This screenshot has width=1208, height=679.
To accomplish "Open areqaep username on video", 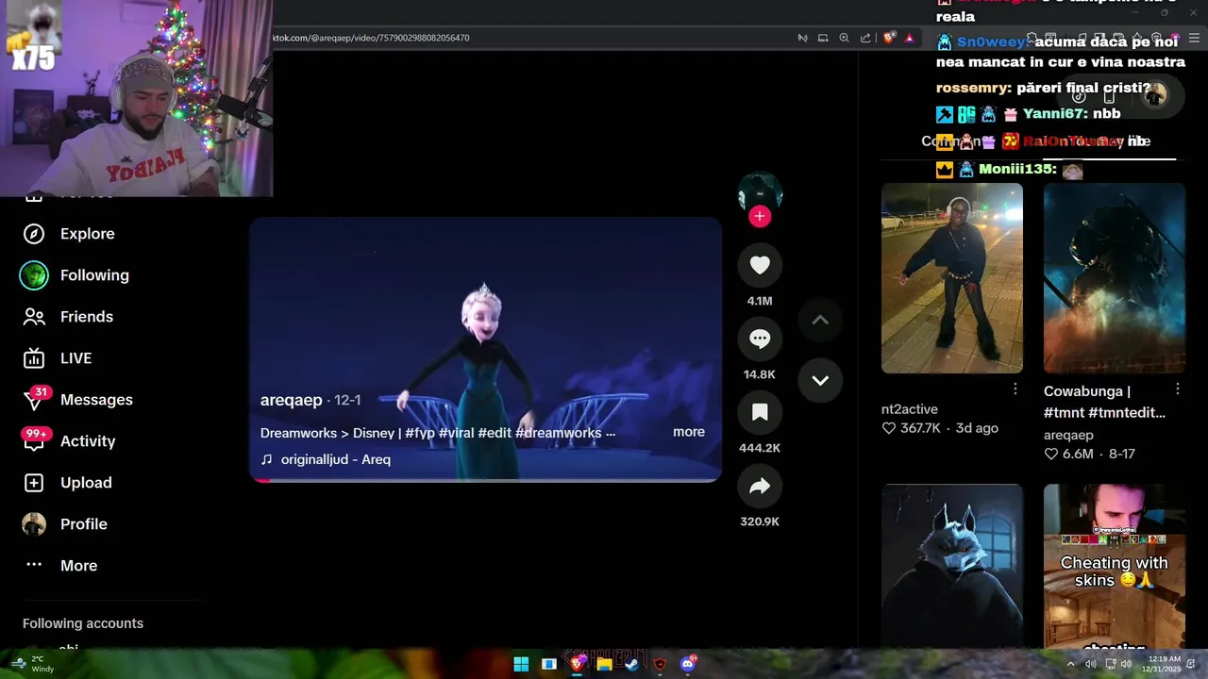I will tap(292, 400).
